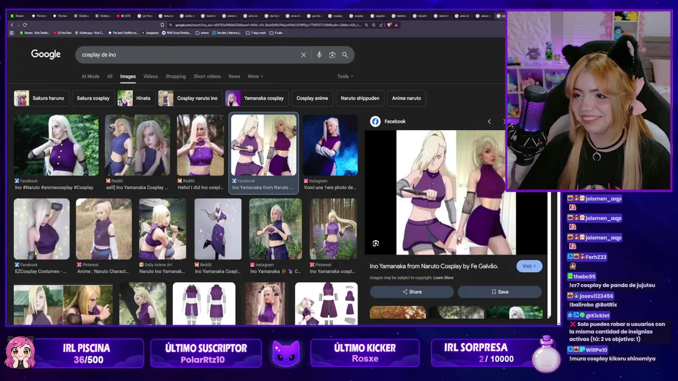Screen dimensions: 678x381
Task: Open the Ino #Naruto #animecosplay Facebook thumbnail
Action: click(x=56, y=145)
